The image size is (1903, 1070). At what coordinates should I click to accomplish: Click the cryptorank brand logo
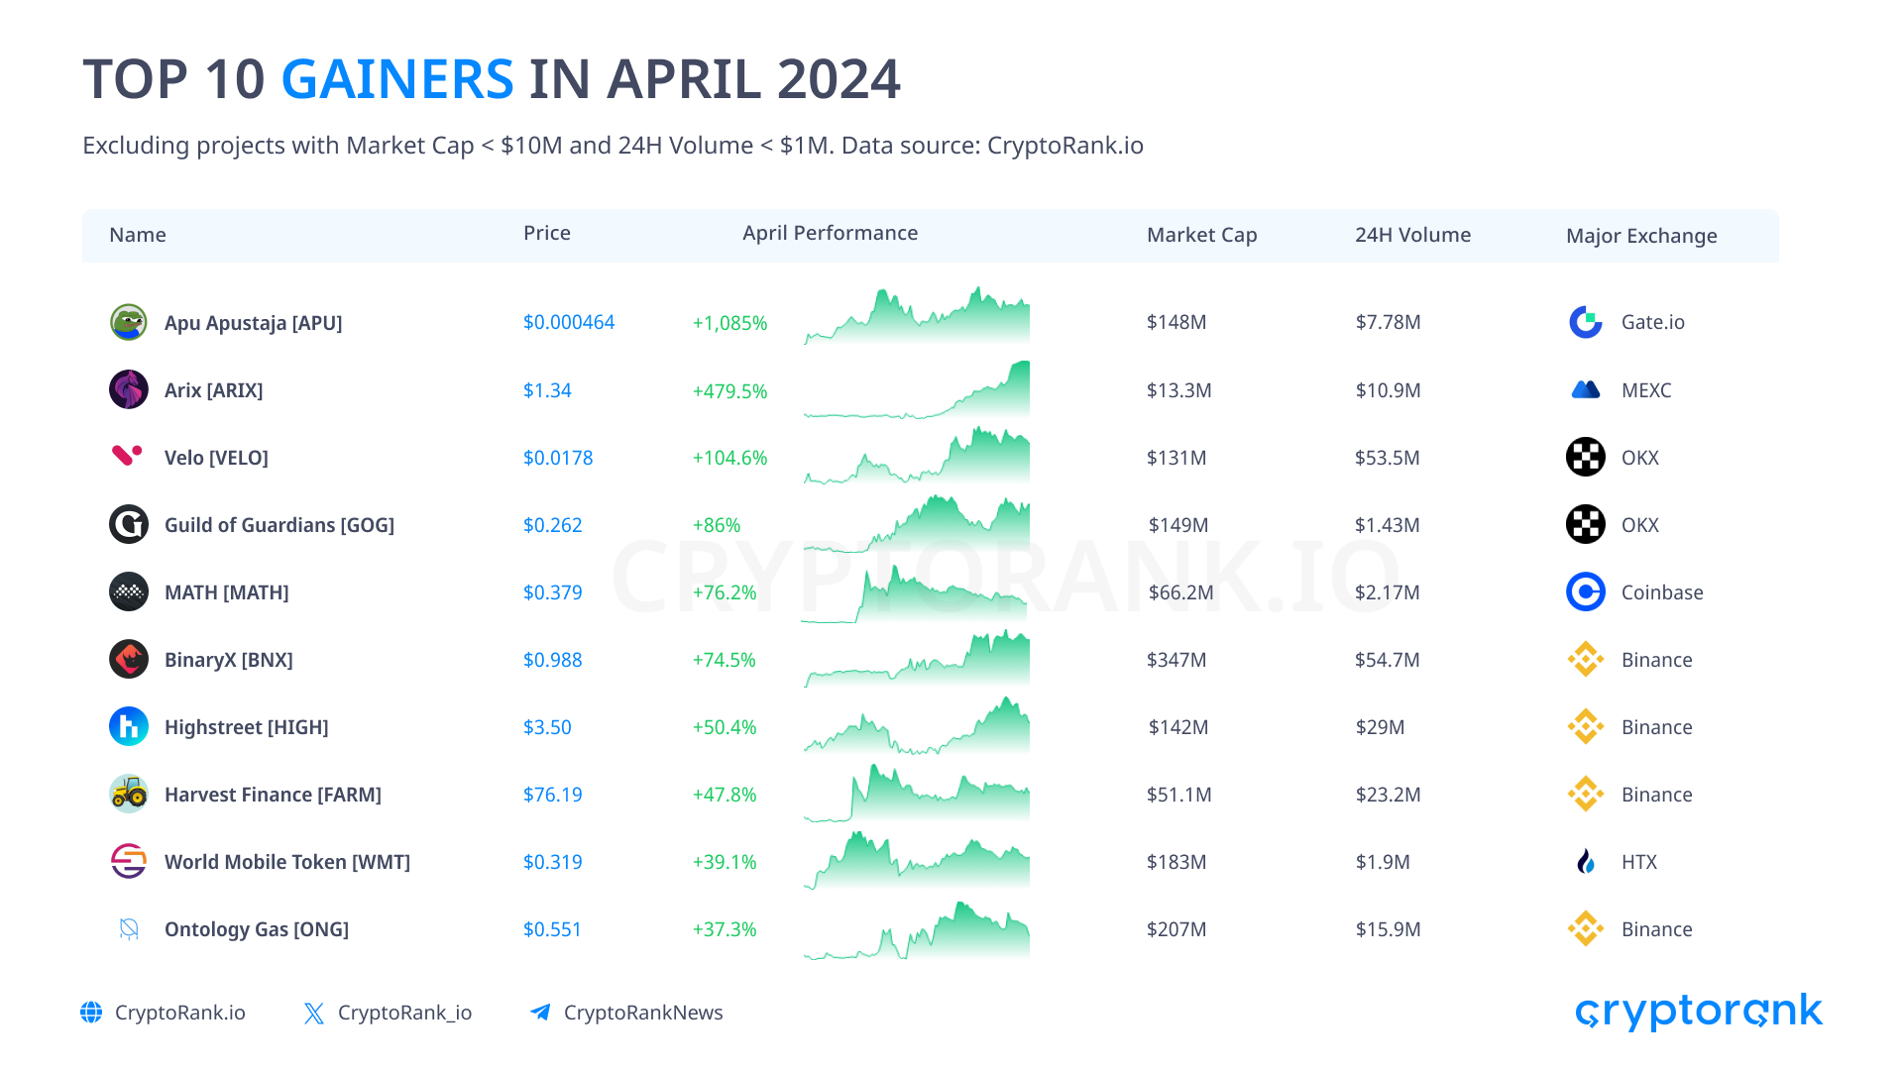point(1699,1012)
